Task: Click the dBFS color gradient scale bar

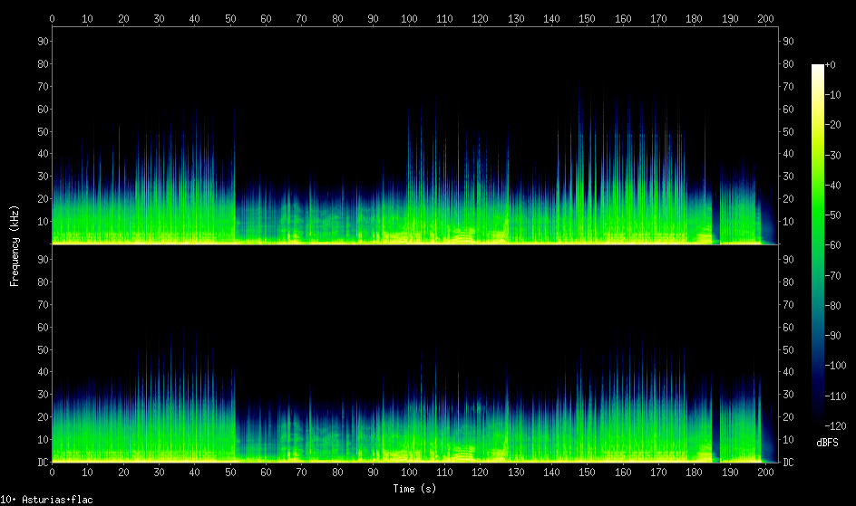Action: 817,245
